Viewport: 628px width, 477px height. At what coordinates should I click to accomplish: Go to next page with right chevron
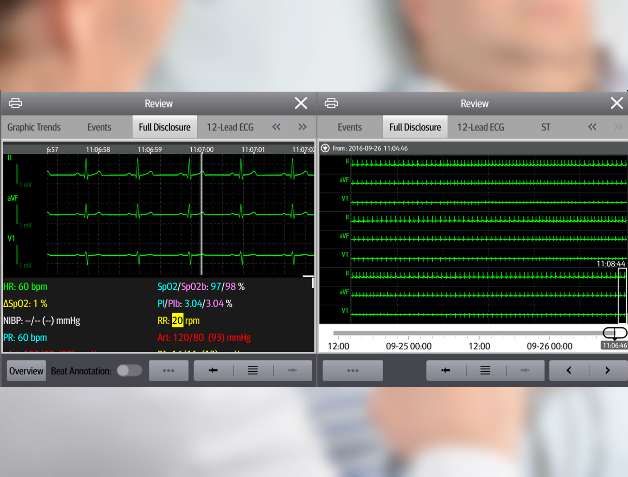click(x=607, y=370)
